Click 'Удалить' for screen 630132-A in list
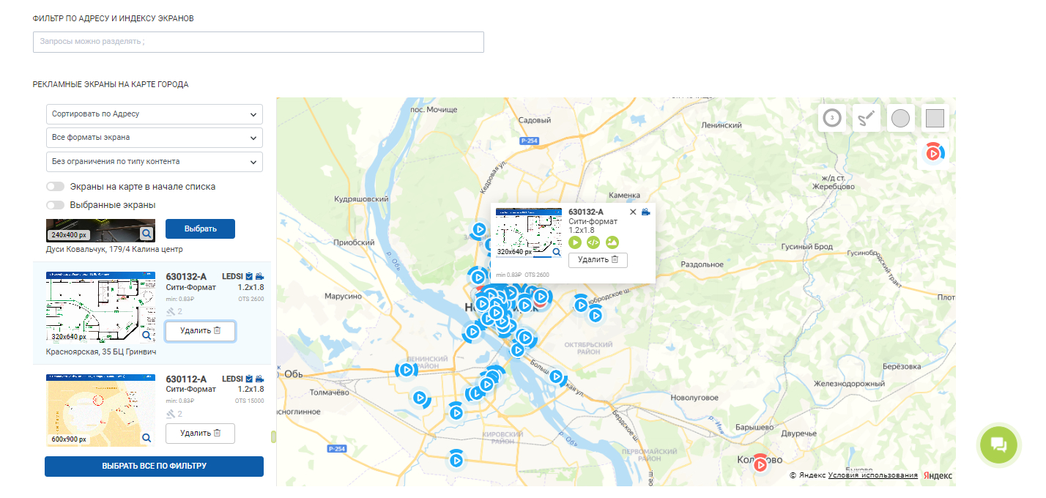Image resolution: width=1046 pixels, height=498 pixels. coord(200,331)
